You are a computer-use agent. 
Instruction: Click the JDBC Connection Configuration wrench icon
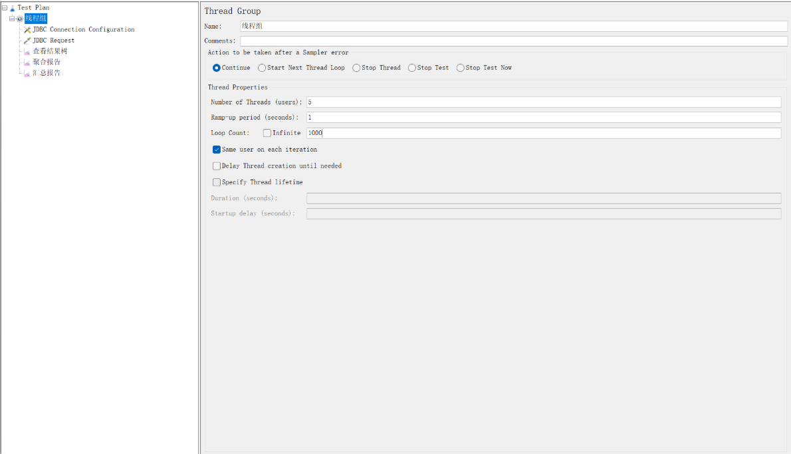tap(27, 30)
